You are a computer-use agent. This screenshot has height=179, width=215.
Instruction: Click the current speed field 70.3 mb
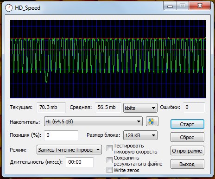(51, 108)
